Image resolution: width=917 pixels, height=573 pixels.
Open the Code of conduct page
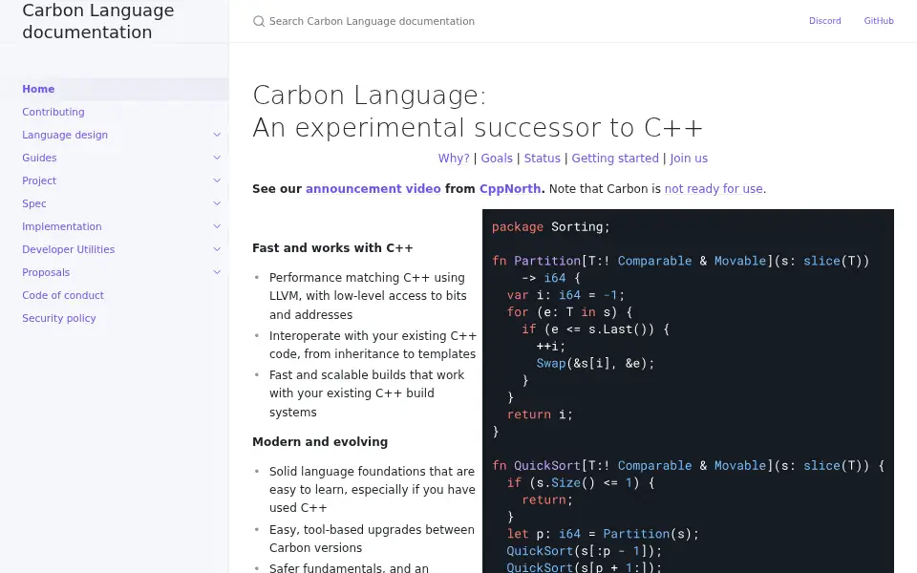(x=63, y=295)
